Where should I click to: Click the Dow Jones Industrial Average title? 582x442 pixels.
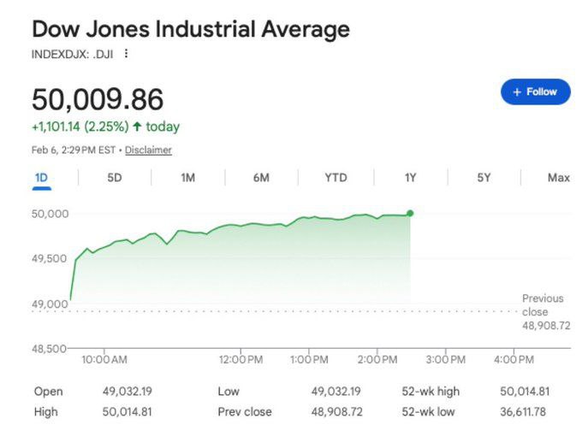pyautogui.click(x=191, y=29)
